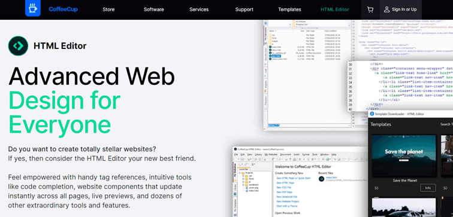Screen dimensions: 453x217
Task: Click the New PHP Page link
Action: pyautogui.click(x=284, y=192)
